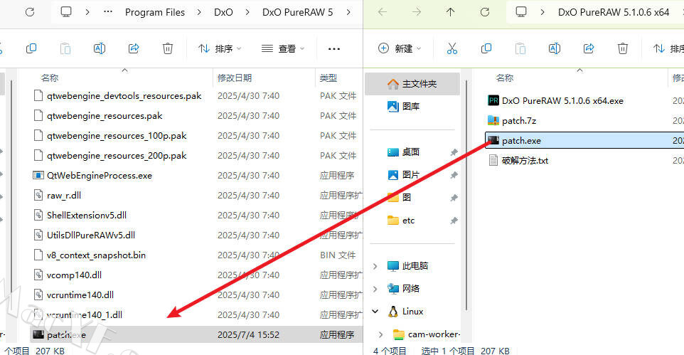The width and height of the screenshot is (684, 355).
Task: Sort by 名称 column in left window
Action: (50, 78)
